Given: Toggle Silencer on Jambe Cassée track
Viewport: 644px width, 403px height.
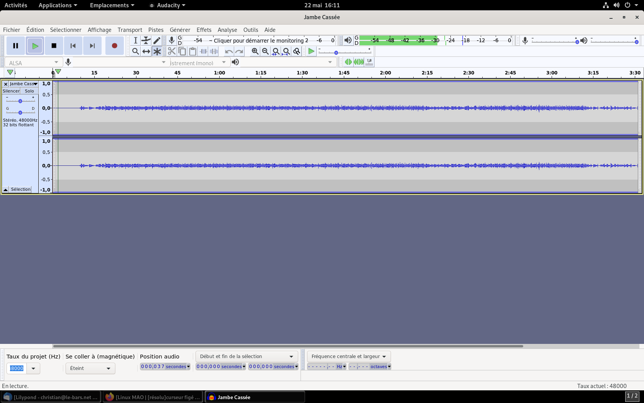Looking at the screenshot, I should pyautogui.click(x=11, y=91).
